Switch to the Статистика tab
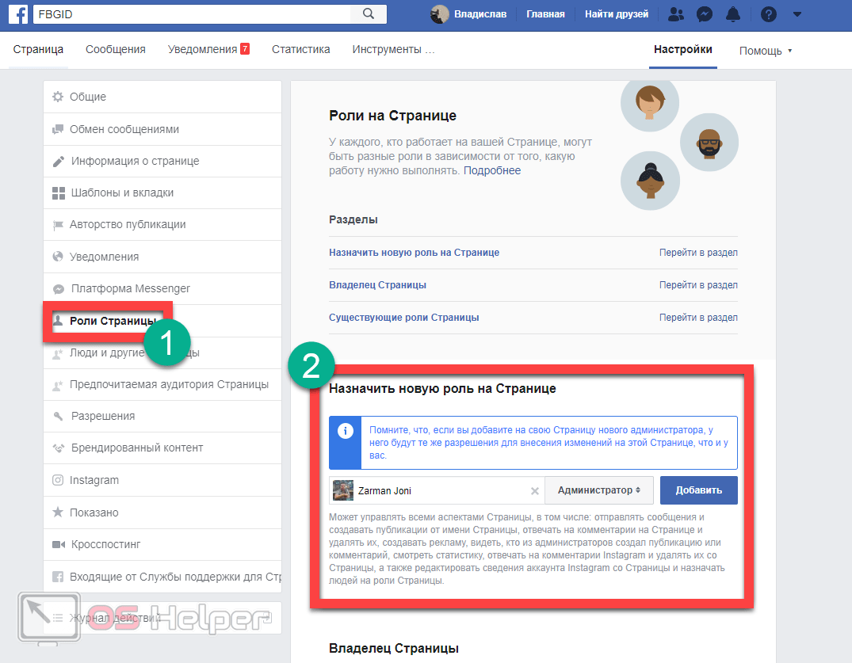Screen dimensions: 852x663 coord(300,49)
